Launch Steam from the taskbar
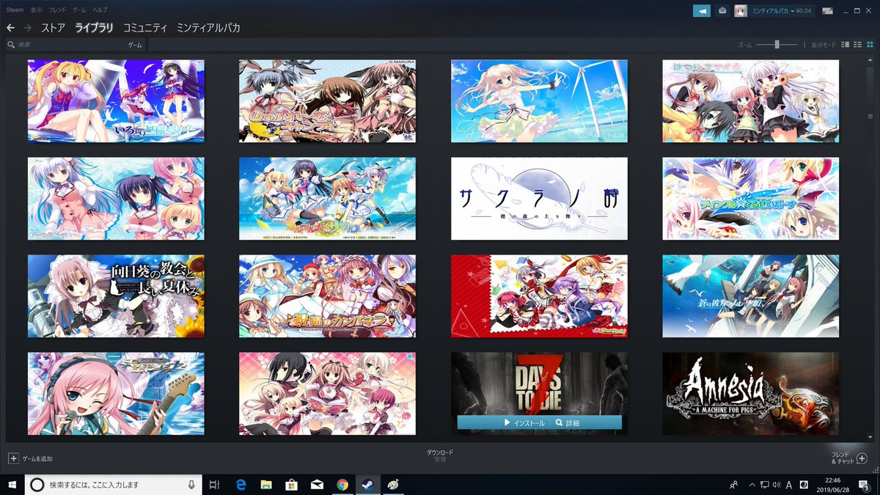Screen dimensions: 880x495 tap(367, 484)
